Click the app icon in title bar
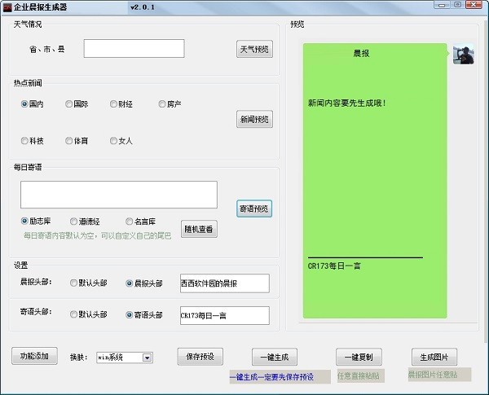The width and height of the screenshot is (489, 395). click(7, 7)
